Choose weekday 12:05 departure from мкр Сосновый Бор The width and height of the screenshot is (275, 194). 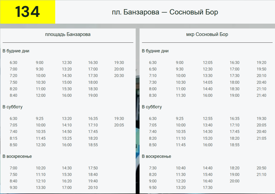click(208, 63)
